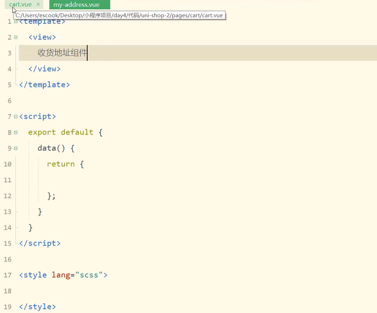Click line number 18 in gutter
The image size is (377, 313).
pyautogui.click(x=7, y=291)
